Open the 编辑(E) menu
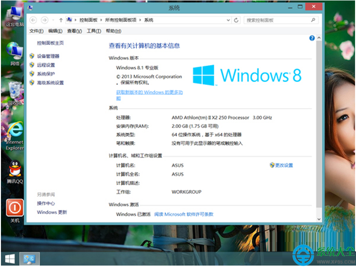 [55, 31]
